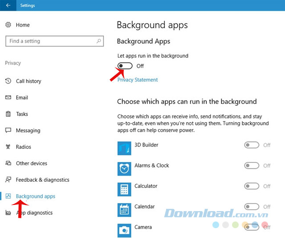
Task: Open the Home settings page
Action: (x=23, y=25)
